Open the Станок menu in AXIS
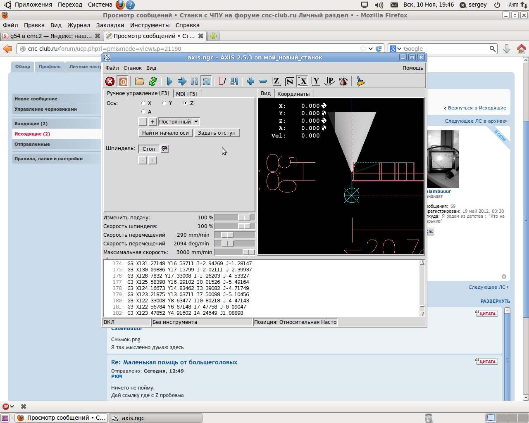The width and height of the screenshot is (529, 423). click(x=132, y=68)
